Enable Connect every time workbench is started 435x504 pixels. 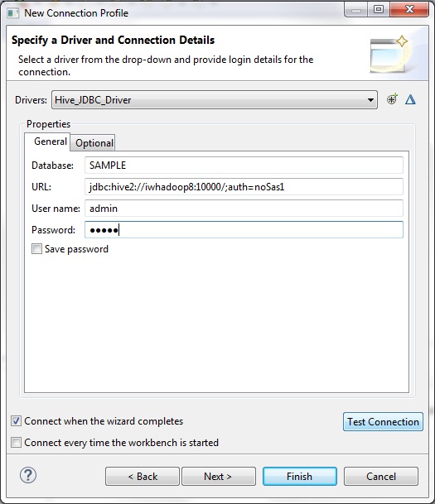[x=16, y=442]
